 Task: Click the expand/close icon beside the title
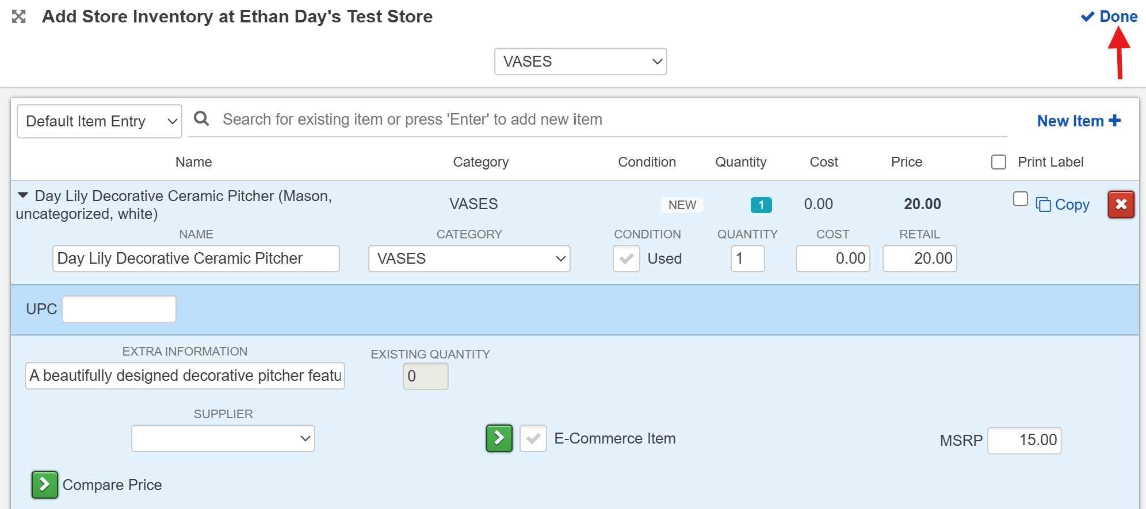[x=19, y=17]
